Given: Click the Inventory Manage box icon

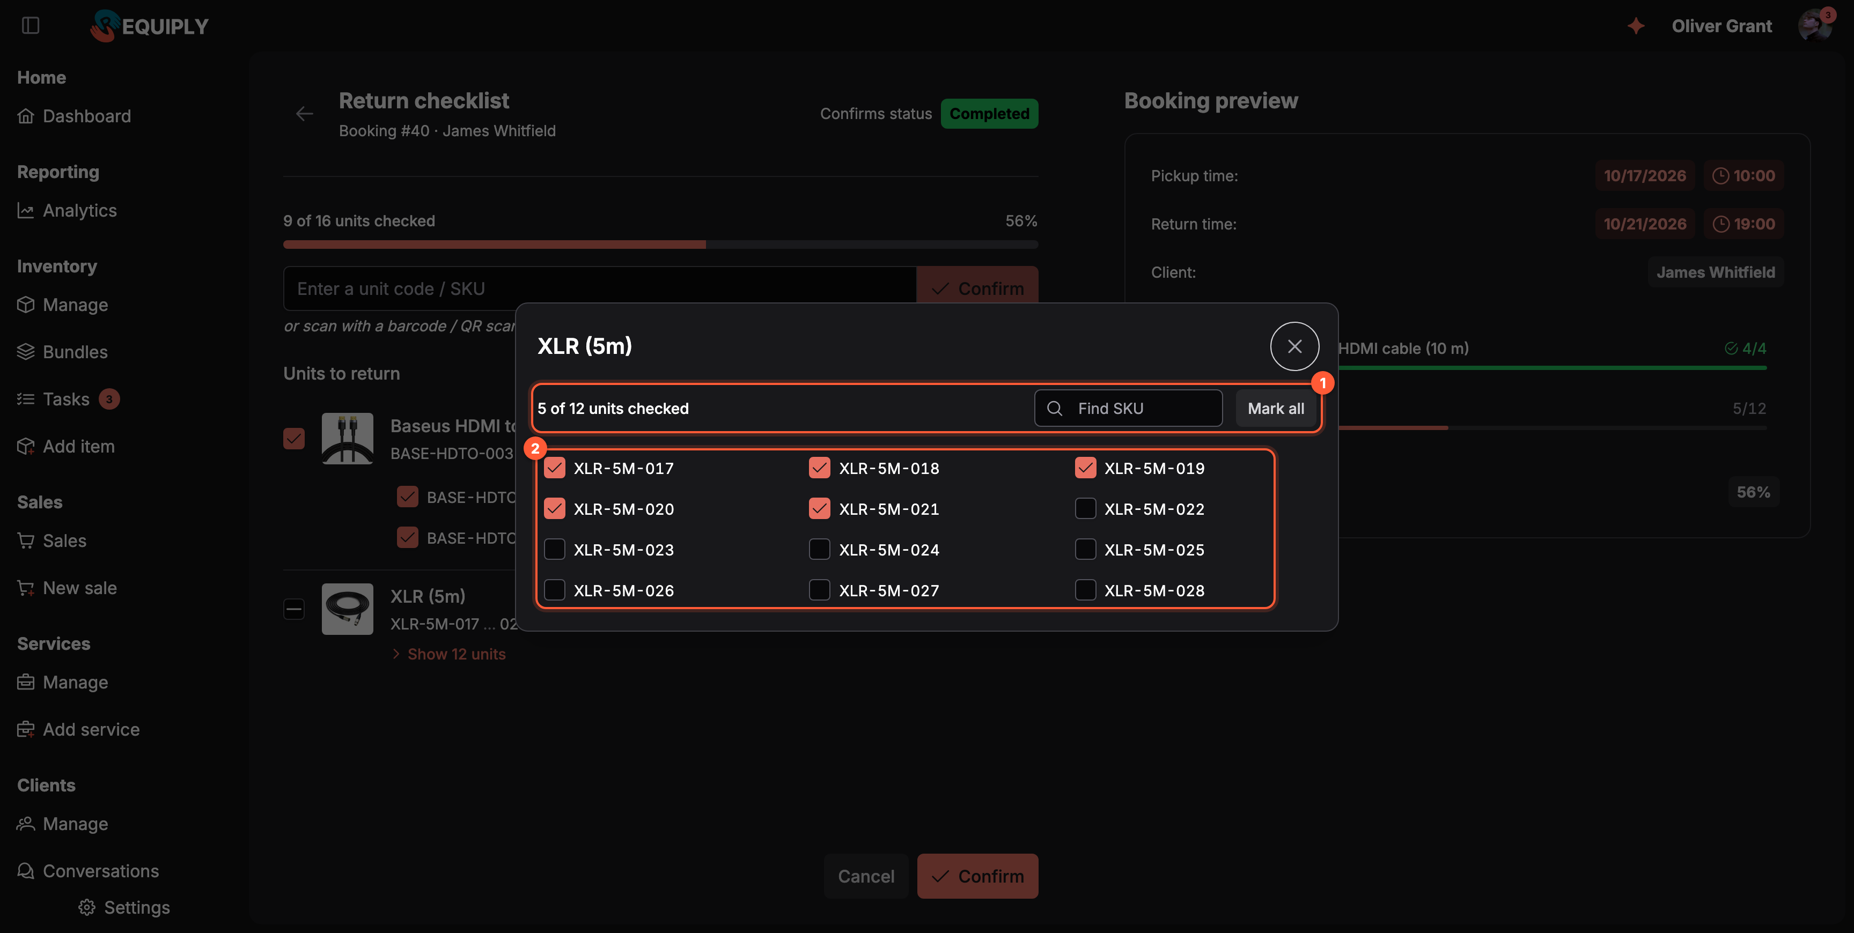Looking at the screenshot, I should pyautogui.click(x=26, y=305).
